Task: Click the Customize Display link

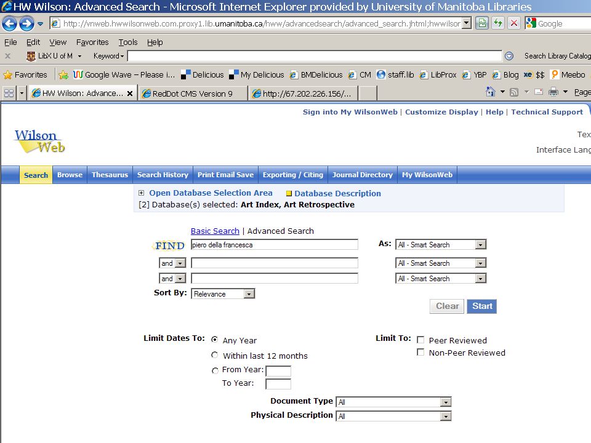Action: click(x=441, y=112)
